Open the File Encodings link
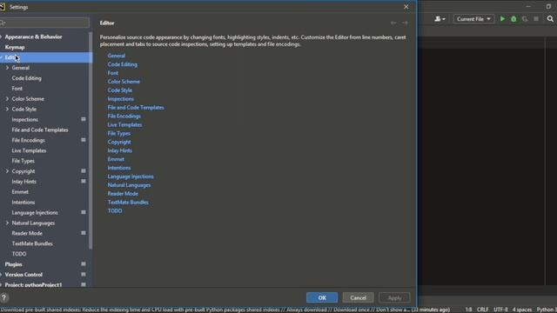This screenshot has width=557, height=313. [124, 116]
